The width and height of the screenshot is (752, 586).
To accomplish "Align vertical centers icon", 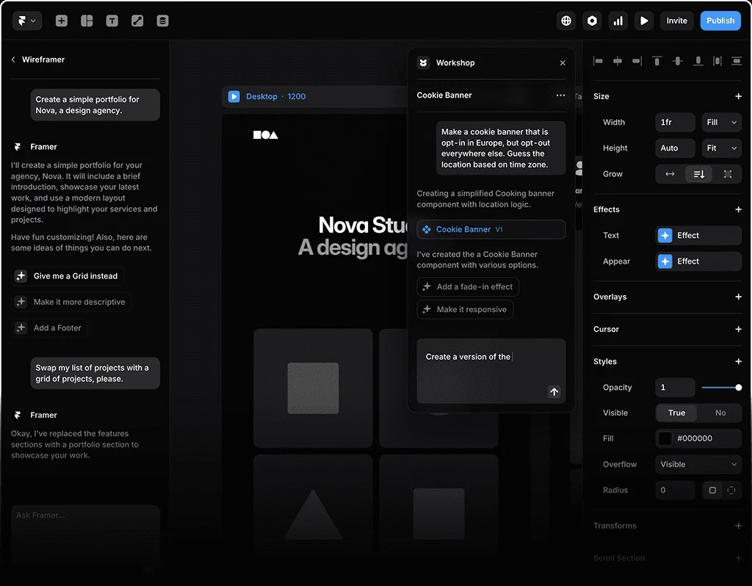I will coord(678,61).
